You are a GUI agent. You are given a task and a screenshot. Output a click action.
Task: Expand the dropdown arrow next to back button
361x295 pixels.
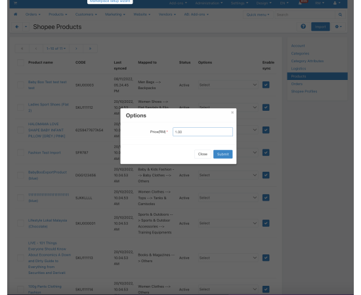tap(26, 27)
